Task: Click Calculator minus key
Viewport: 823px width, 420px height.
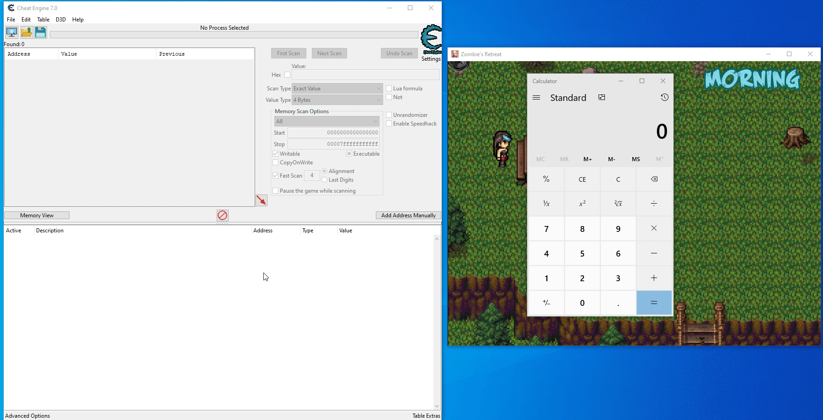Action: [x=654, y=253]
